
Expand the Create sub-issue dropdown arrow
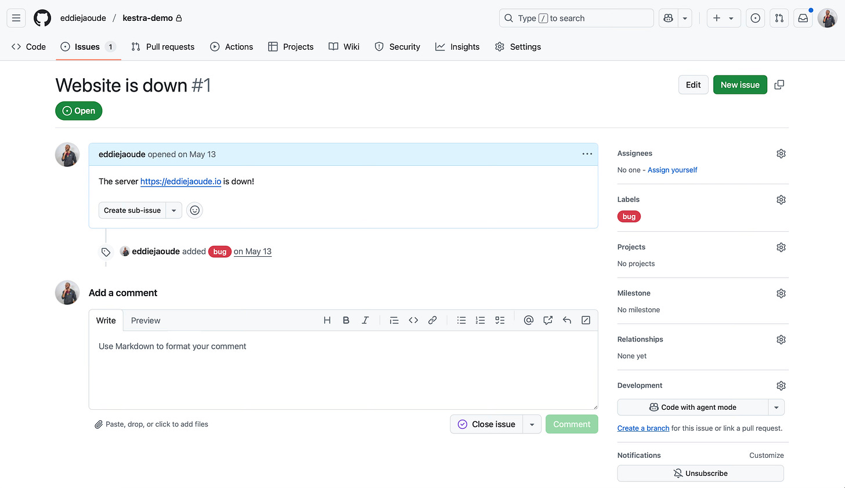point(174,210)
